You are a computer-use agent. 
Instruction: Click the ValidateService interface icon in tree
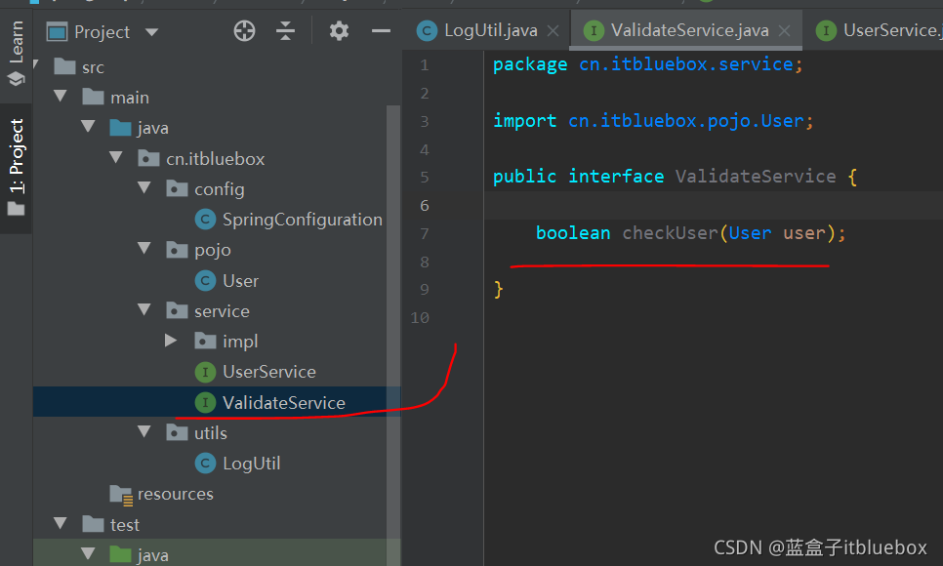click(205, 402)
